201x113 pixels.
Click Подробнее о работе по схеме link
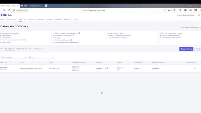(190, 27)
